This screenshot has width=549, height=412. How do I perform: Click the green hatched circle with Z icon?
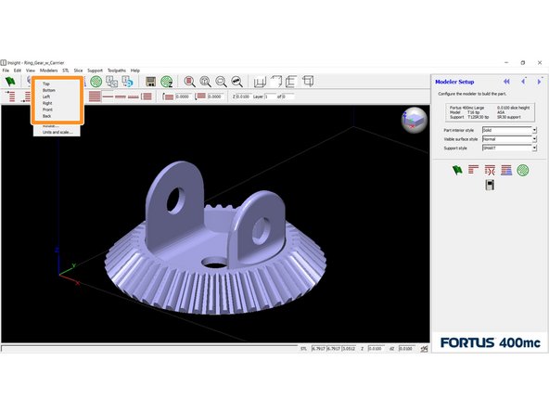point(167,82)
